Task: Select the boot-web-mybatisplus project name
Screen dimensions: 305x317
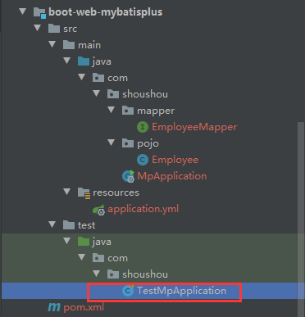Action: [106, 12]
